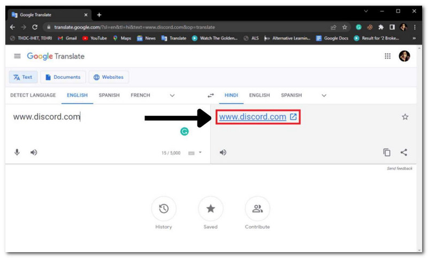Open the Alternative Learning bookmark
The height and width of the screenshot is (258, 428).
point(287,38)
